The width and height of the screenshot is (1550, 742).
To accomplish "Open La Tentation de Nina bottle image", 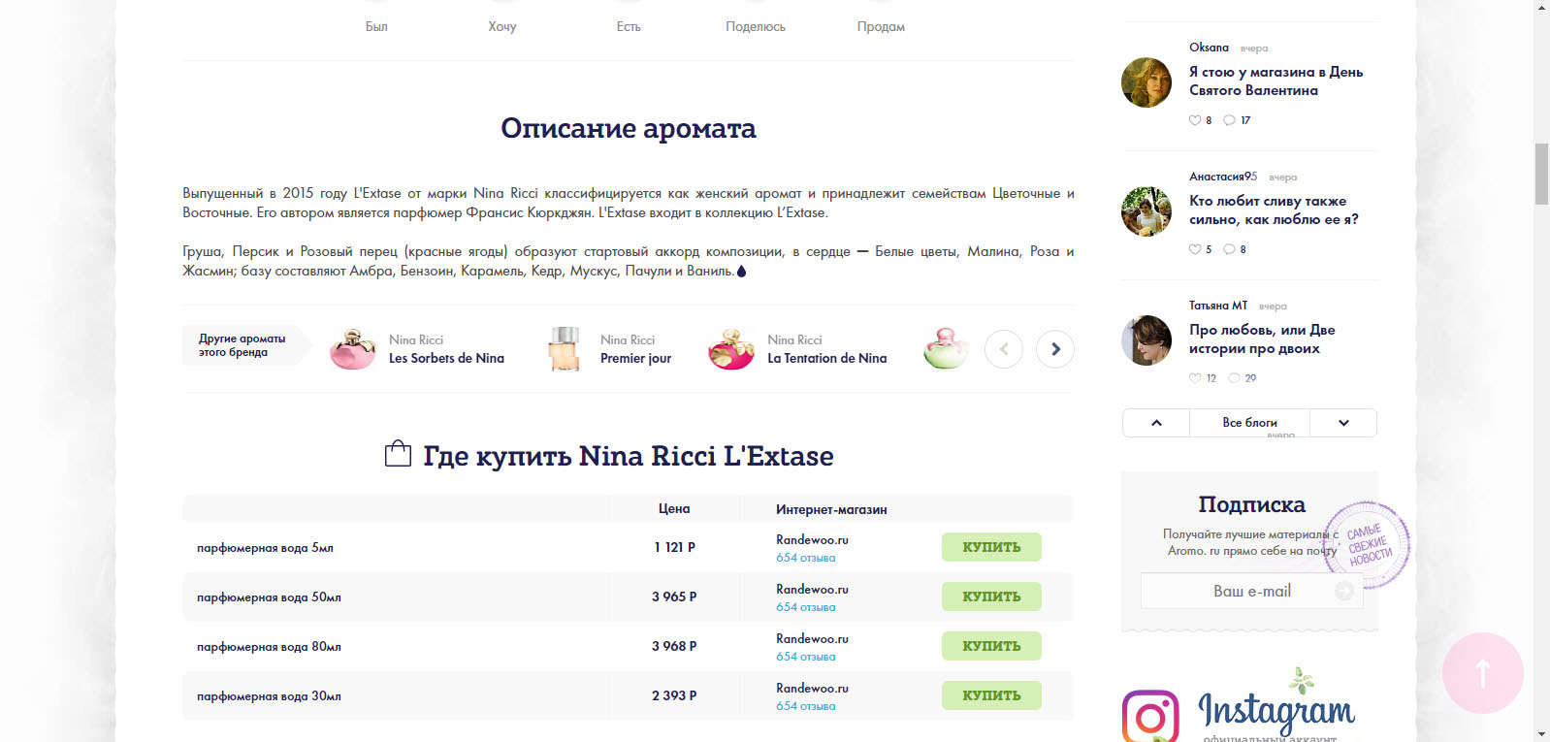I will (731, 349).
